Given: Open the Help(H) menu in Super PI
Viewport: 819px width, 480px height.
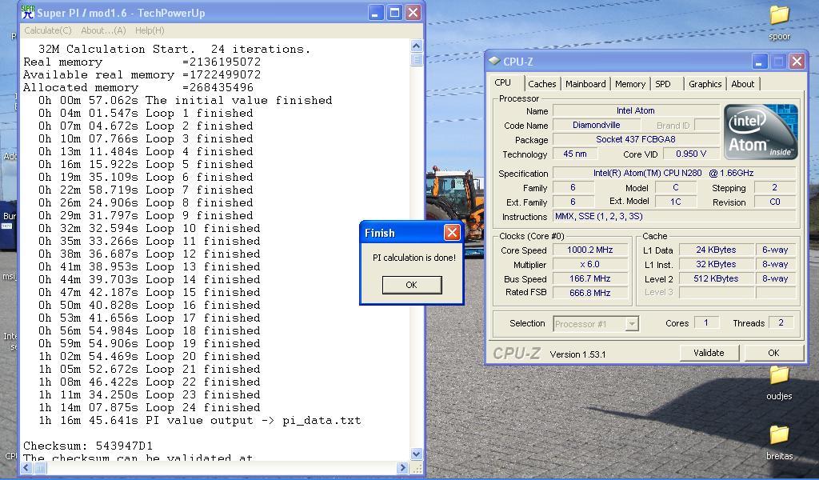Looking at the screenshot, I should point(150,30).
